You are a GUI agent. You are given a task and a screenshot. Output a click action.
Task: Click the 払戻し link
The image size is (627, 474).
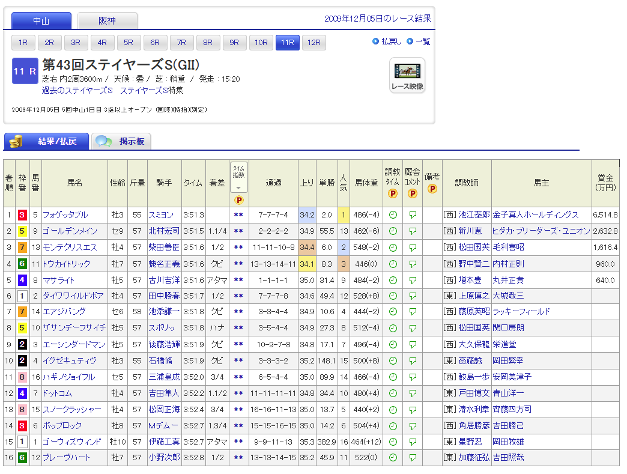pyautogui.click(x=391, y=41)
